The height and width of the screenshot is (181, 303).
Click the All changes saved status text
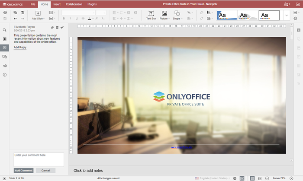[108, 178]
